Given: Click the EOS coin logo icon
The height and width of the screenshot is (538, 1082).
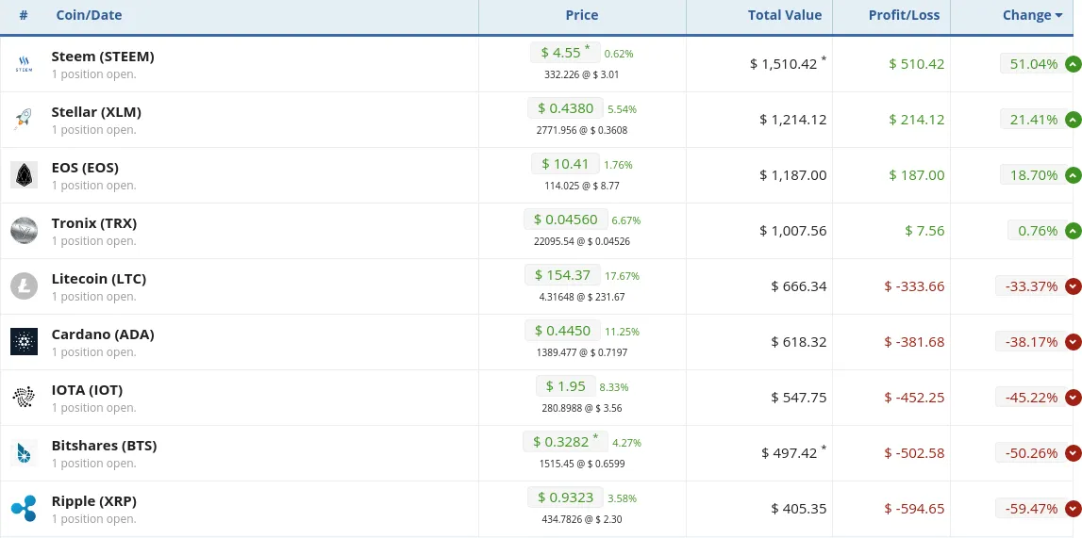Looking at the screenshot, I should [x=24, y=175].
